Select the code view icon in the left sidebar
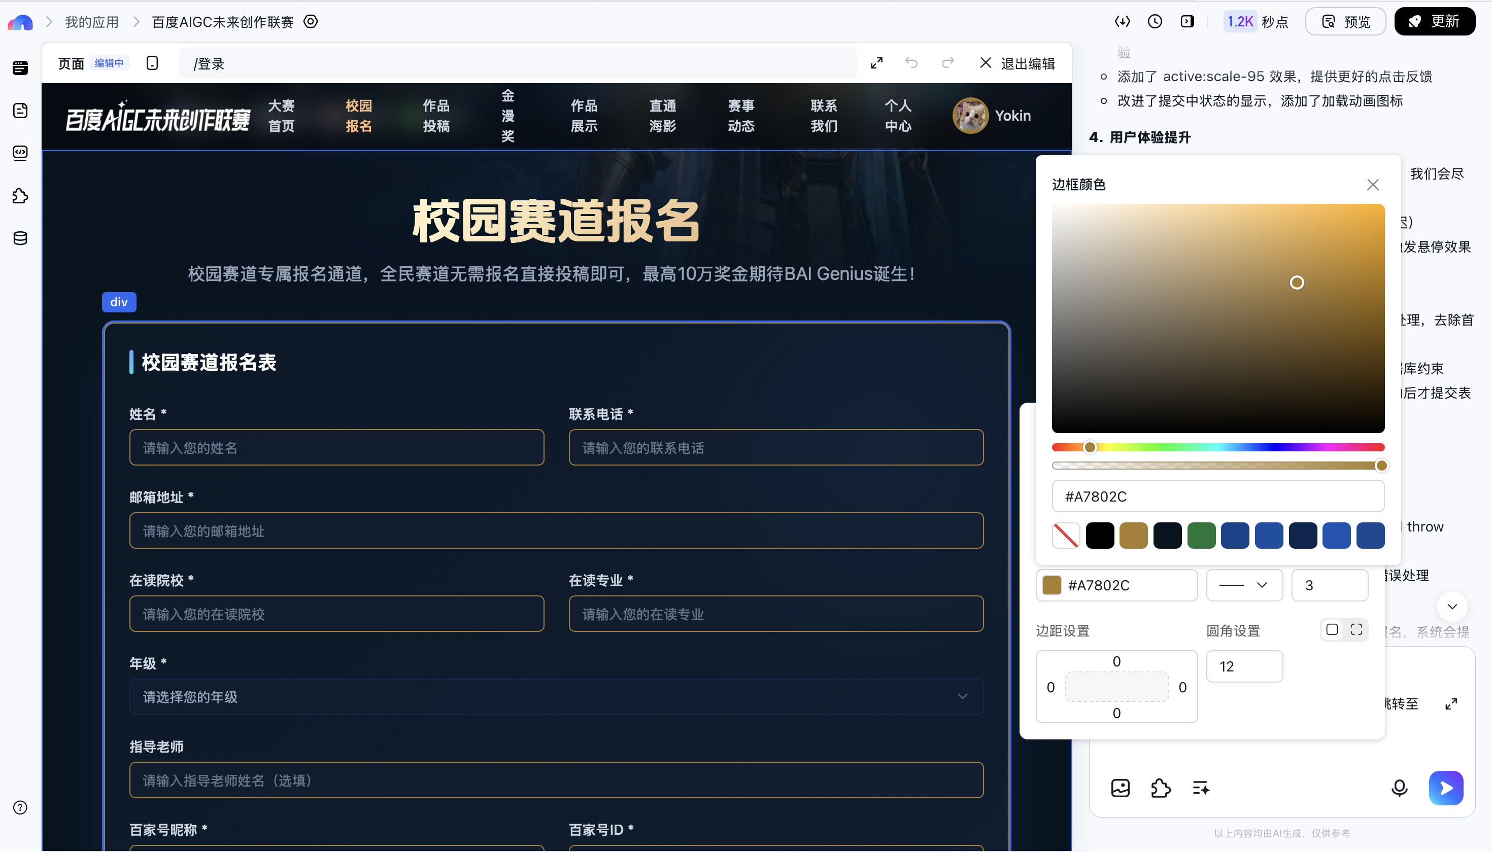1492x852 pixels. pyautogui.click(x=20, y=153)
